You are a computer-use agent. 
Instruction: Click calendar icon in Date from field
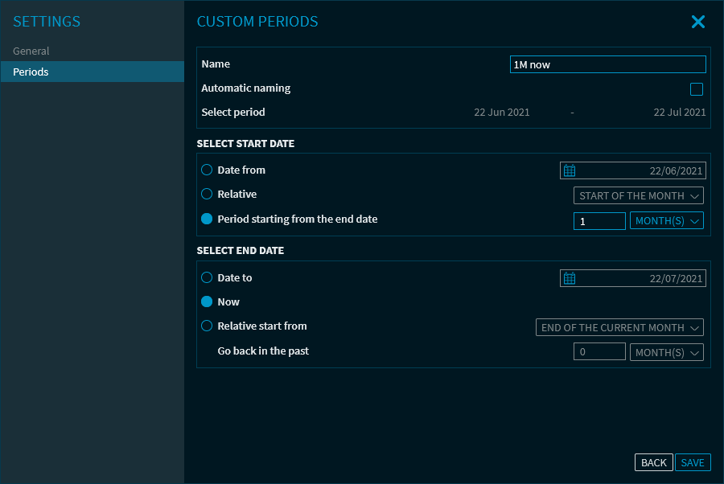pyautogui.click(x=570, y=170)
